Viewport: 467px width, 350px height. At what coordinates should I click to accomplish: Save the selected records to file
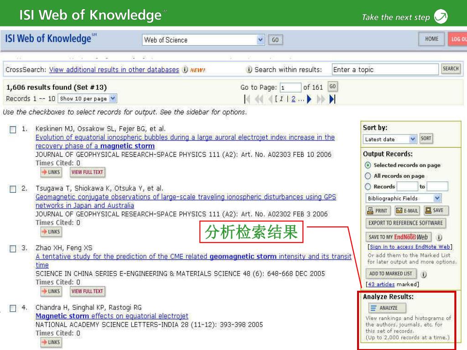[436, 211]
